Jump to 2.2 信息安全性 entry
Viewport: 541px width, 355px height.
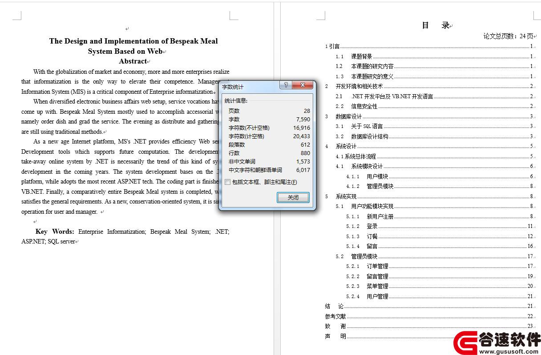pos(435,106)
